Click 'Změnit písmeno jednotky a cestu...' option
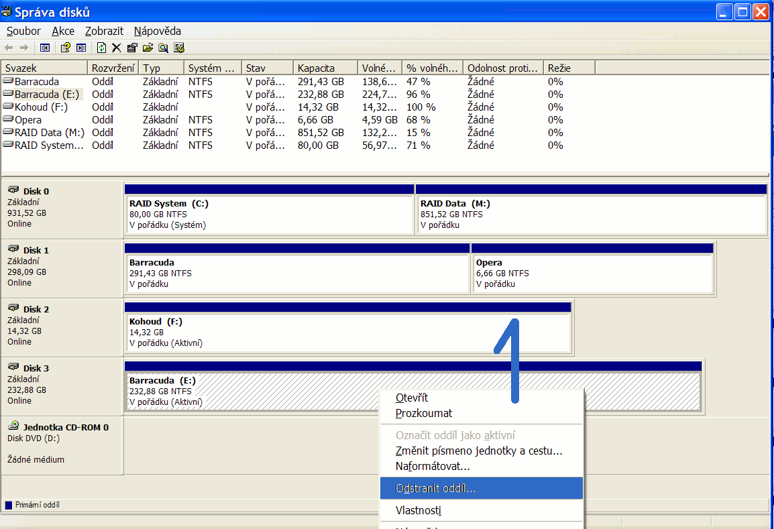This screenshot has height=529, width=774. pos(479,451)
